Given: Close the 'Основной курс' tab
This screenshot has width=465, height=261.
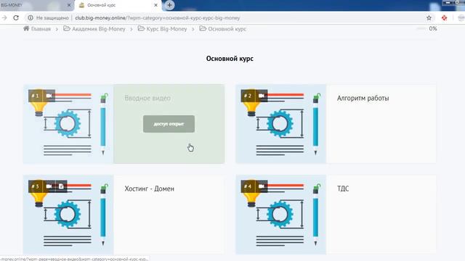Looking at the screenshot, I should pos(155,5).
